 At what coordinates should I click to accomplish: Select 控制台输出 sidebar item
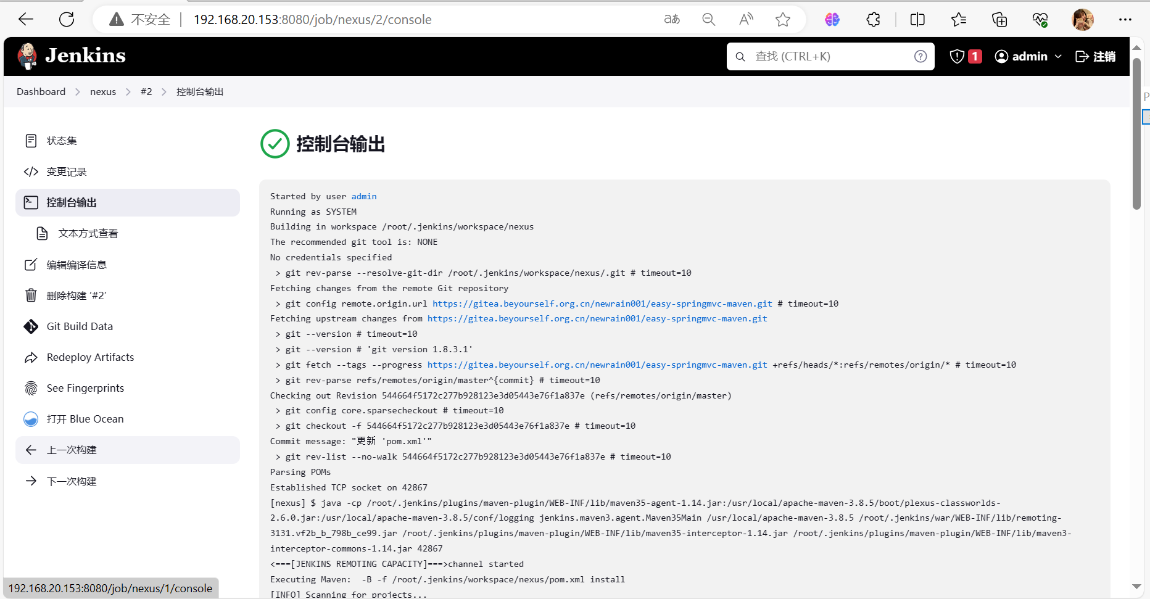click(x=128, y=202)
